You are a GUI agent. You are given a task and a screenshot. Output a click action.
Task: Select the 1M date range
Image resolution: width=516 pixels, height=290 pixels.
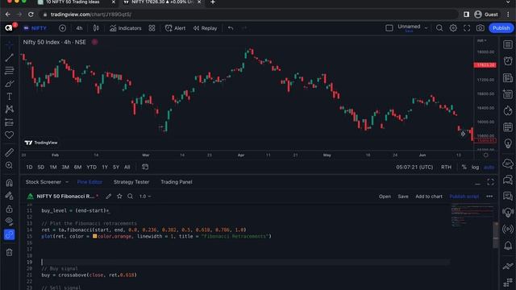[53, 168]
